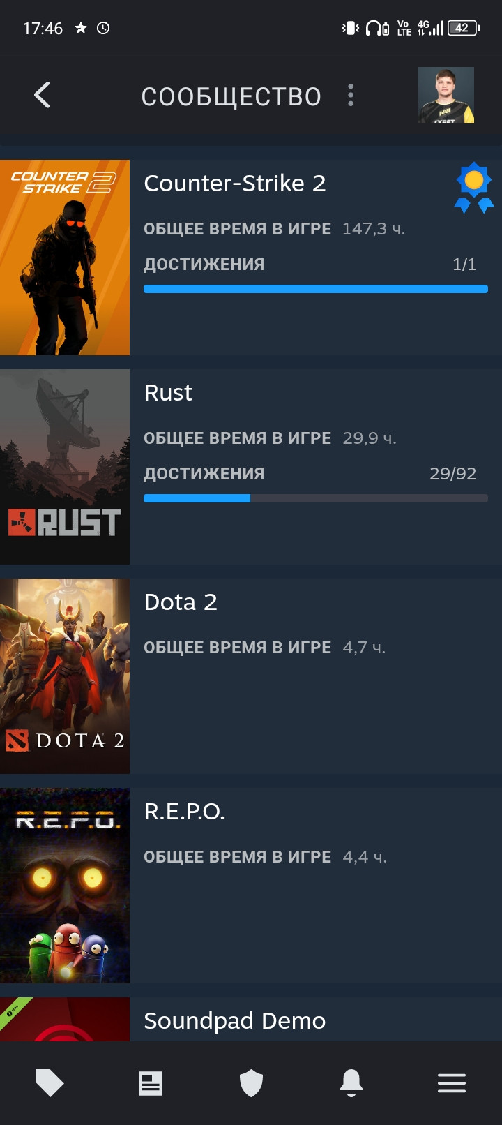
Task: Open the hamburger menu tab
Action: (x=452, y=1083)
